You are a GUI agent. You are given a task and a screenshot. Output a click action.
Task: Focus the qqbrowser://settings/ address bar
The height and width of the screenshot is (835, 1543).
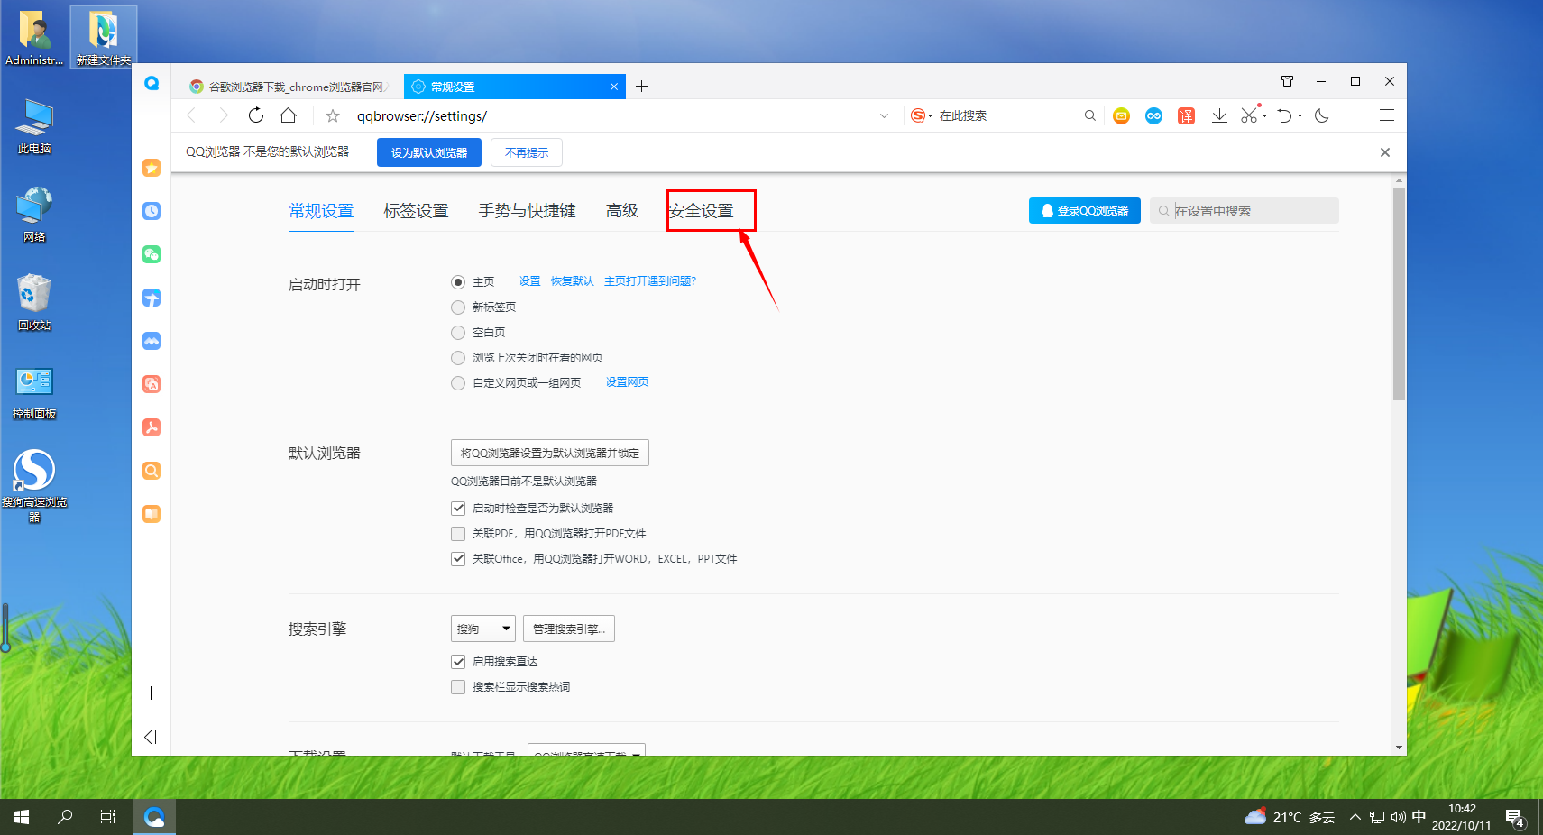(x=609, y=115)
